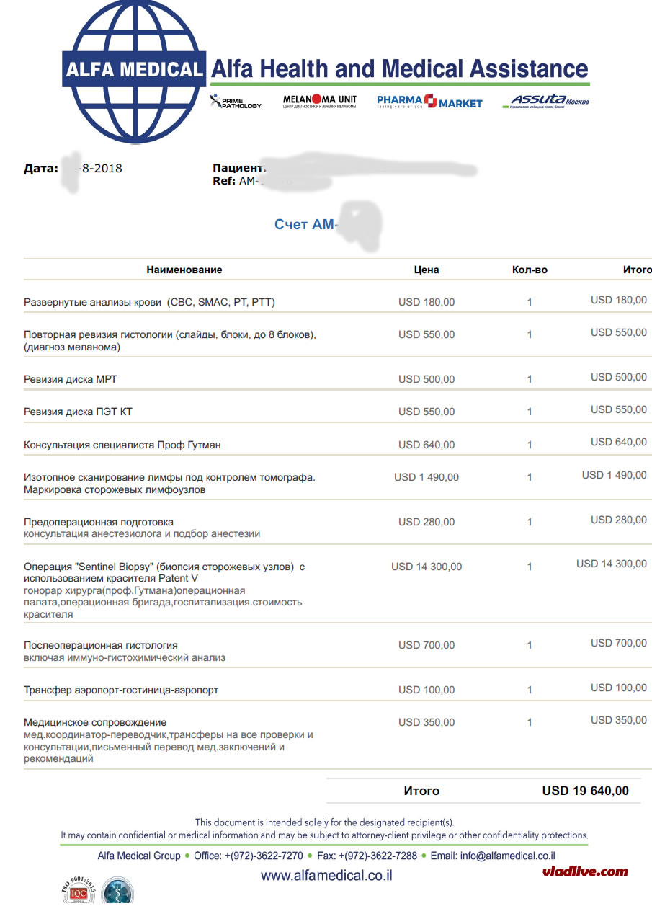Click the quantity '1' in the МРТ row
652x906 pixels.
pos(530,379)
